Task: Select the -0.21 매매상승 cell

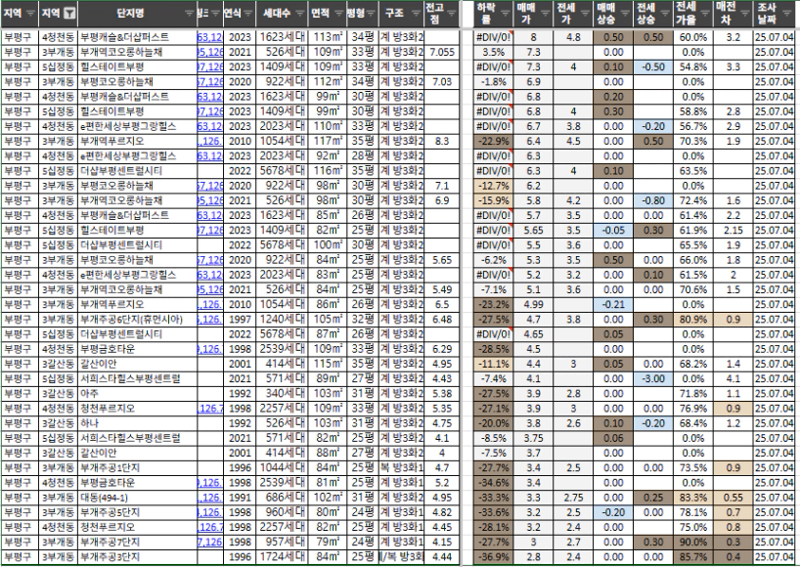Action: 613,305
